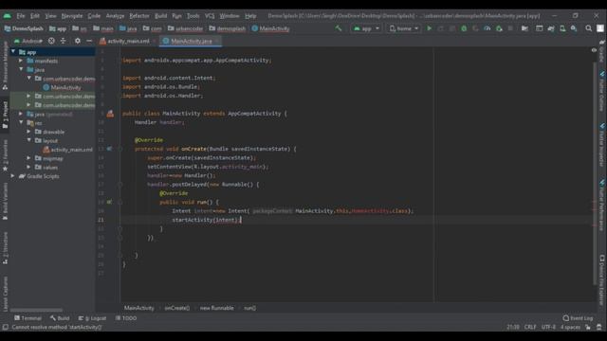The image size is (607, 341).
Task: Click the Make Project hammer icon
Action: pos(339,28)
